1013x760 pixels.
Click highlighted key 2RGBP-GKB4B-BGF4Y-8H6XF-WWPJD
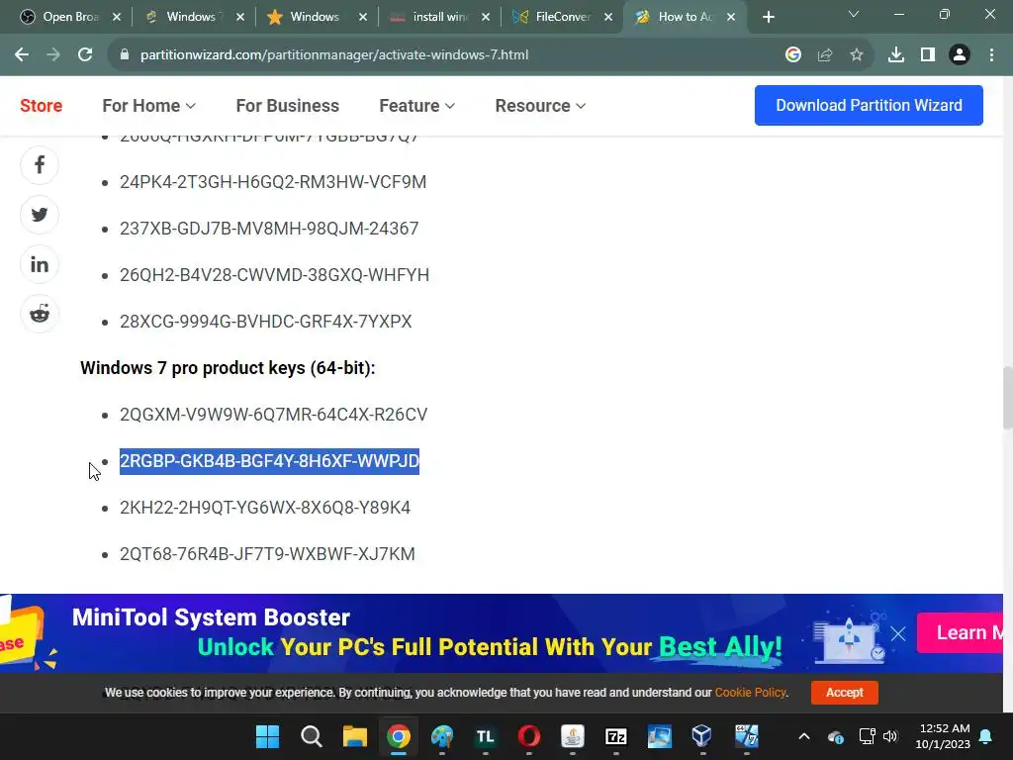[269, 461]
